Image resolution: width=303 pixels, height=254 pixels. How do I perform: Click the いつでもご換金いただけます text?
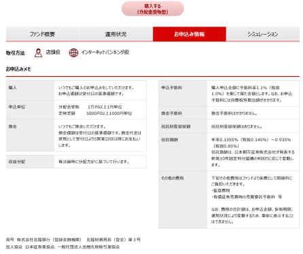(82, 126)
